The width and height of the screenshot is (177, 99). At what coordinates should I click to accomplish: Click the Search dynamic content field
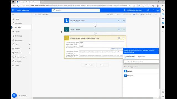pyautogui.click(x=142, y=62)
